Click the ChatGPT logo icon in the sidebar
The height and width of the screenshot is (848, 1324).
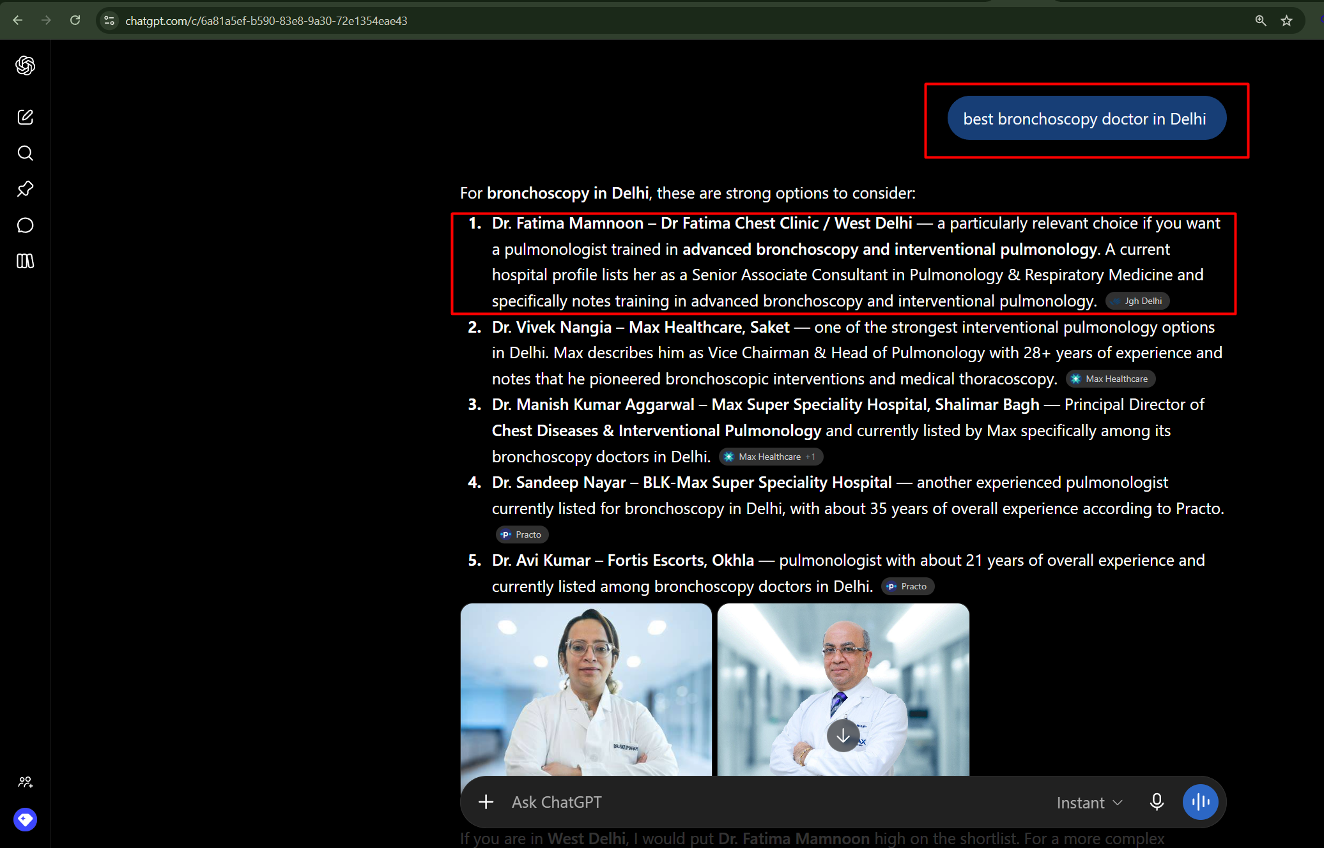click(25, 65)
